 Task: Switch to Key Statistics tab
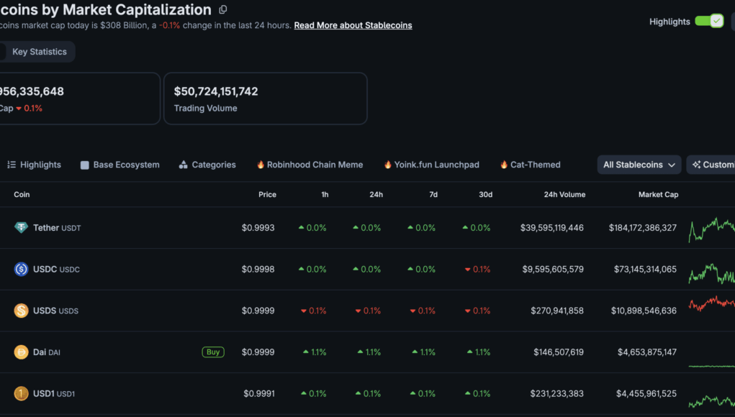tap(40, 52)
